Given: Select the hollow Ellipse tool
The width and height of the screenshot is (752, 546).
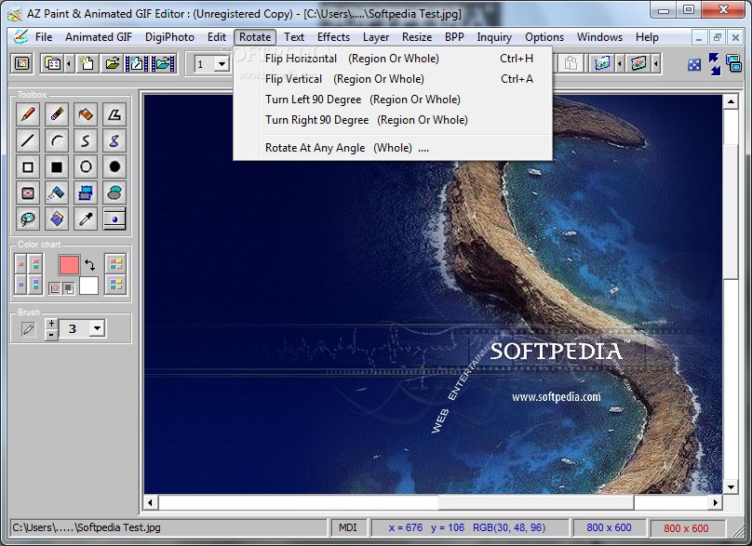Looking at the screenshot, I should tap(86, 166).
